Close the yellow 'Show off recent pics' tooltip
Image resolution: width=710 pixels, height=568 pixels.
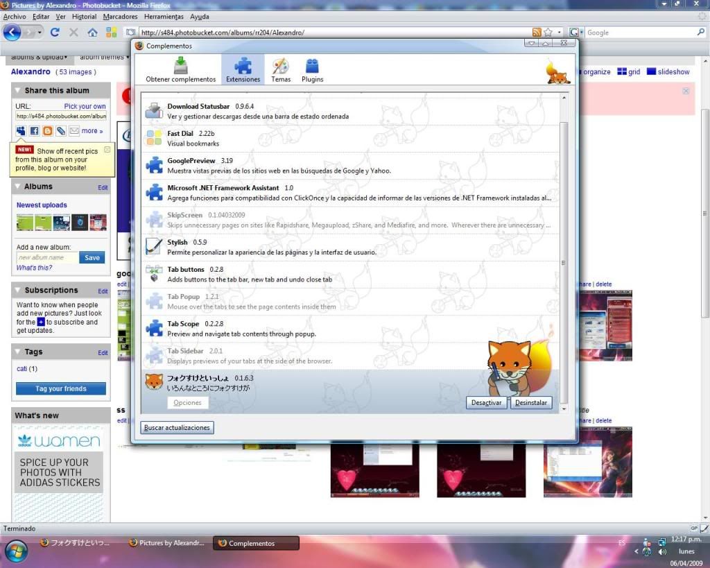click(x=107, y=150)
